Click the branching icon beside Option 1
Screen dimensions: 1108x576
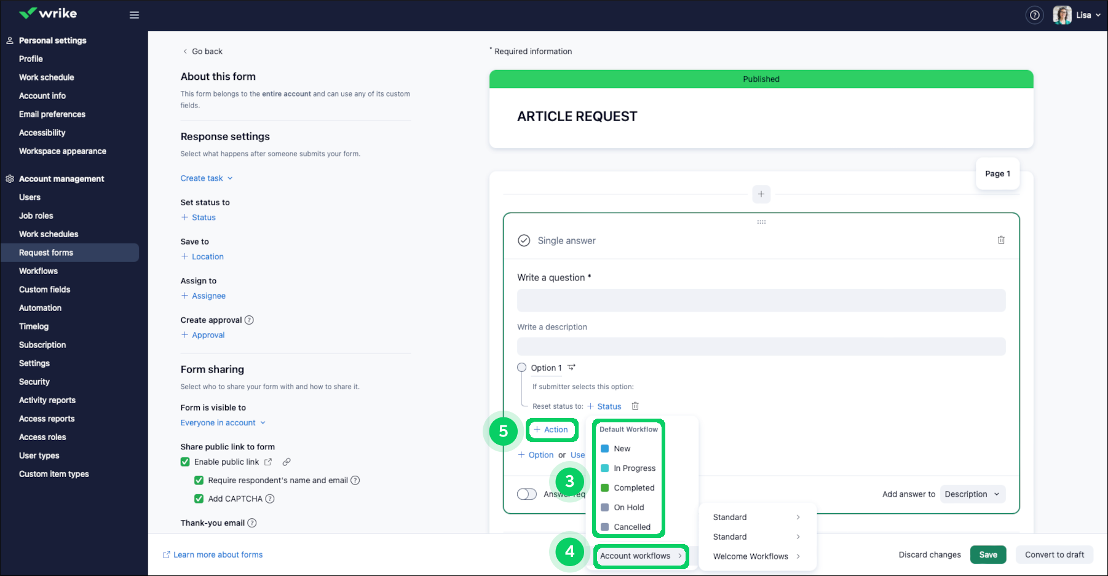[x=572, y=368]
